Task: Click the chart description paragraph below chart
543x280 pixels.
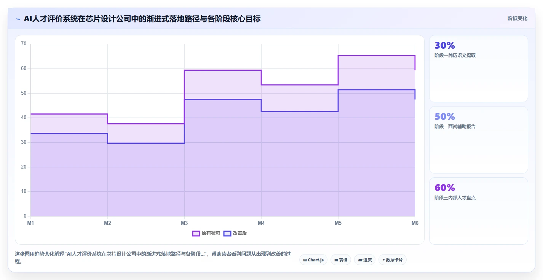Action: pos(152,258)
